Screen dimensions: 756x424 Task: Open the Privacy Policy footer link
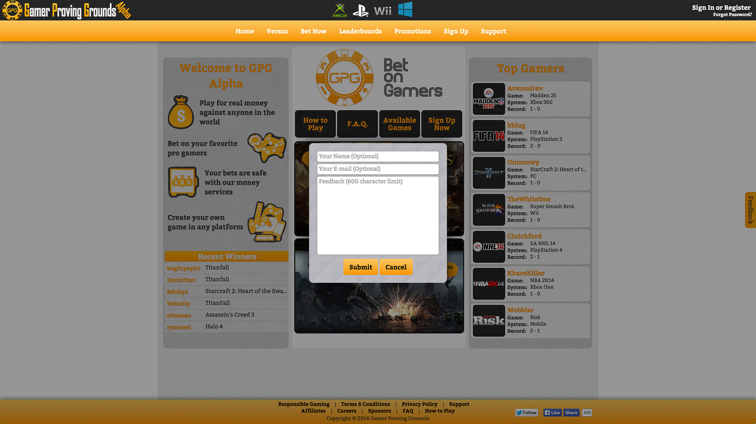419,404
